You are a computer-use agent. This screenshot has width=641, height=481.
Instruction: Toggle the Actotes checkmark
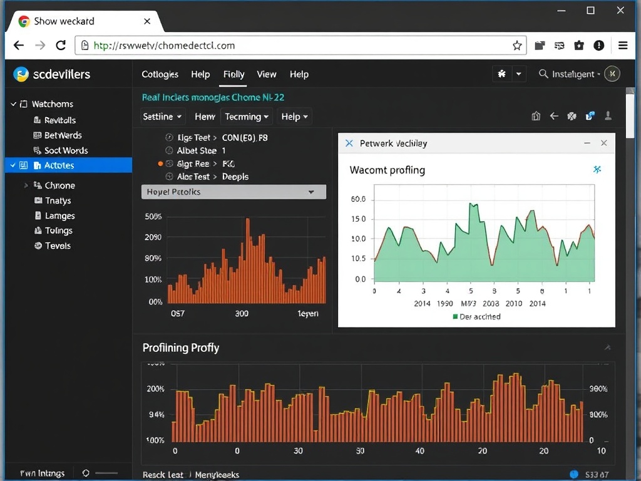point(14,165)
